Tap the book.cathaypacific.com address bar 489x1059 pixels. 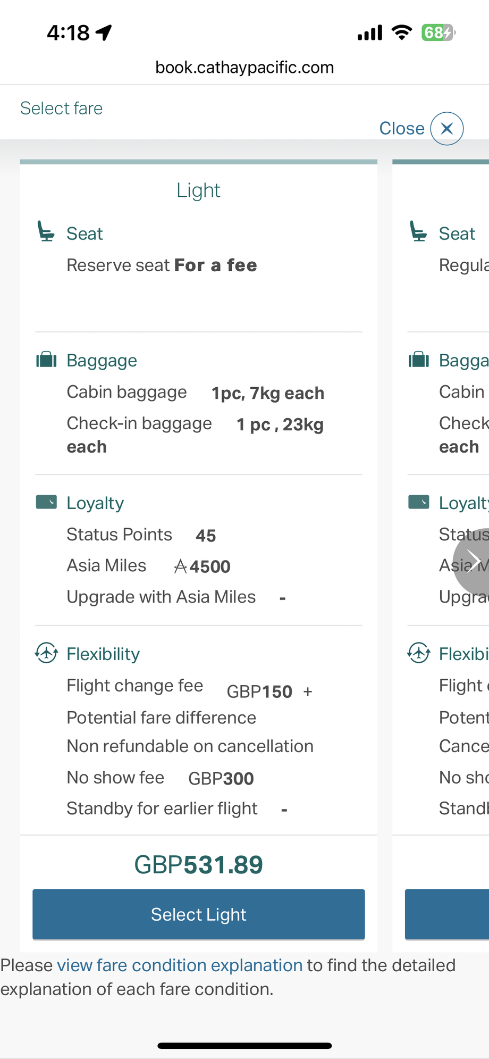(244, 68)
